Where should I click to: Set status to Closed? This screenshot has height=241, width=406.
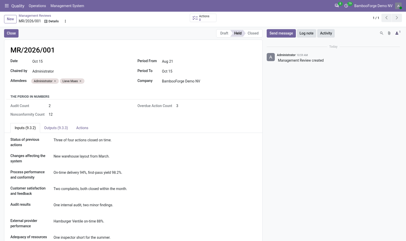pos(253,33)
